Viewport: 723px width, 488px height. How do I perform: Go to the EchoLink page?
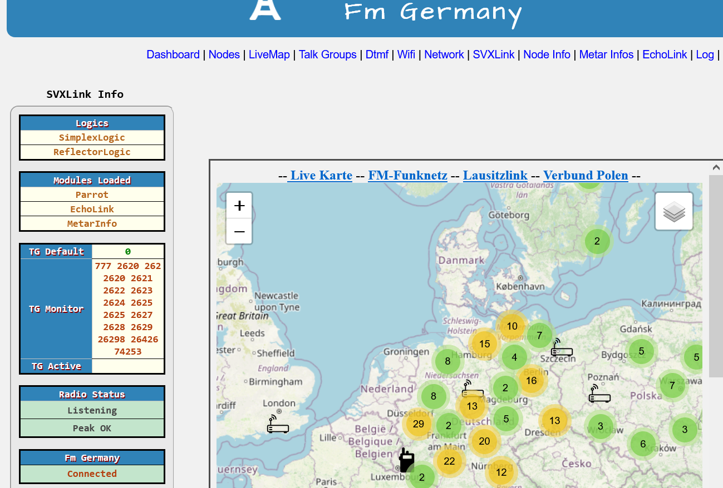click(x=665, y=54)
